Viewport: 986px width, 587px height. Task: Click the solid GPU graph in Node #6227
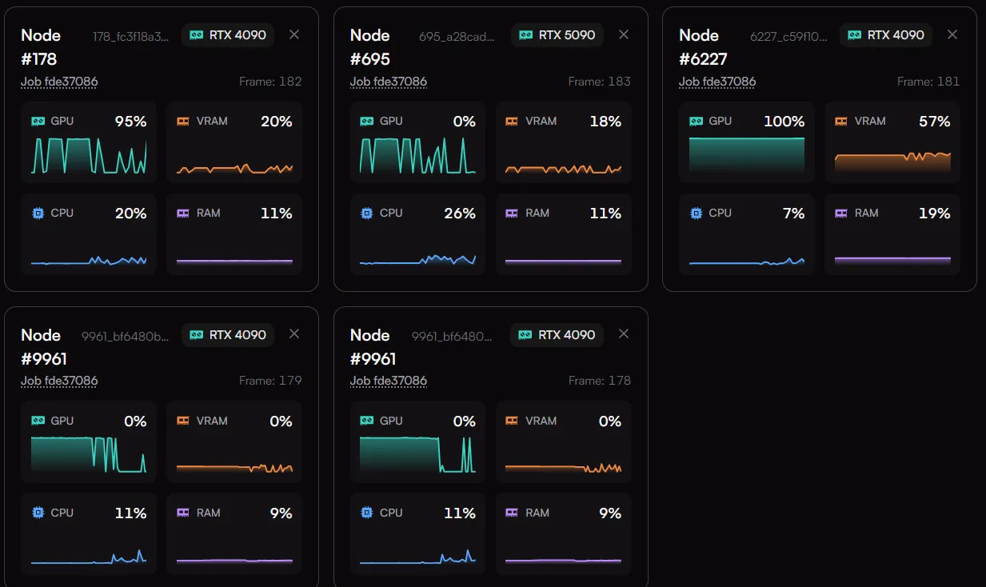tap(747, 155)
